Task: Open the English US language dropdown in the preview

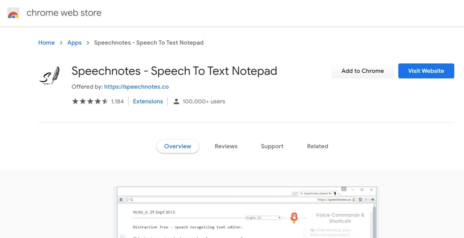Action: pos(263,218)
